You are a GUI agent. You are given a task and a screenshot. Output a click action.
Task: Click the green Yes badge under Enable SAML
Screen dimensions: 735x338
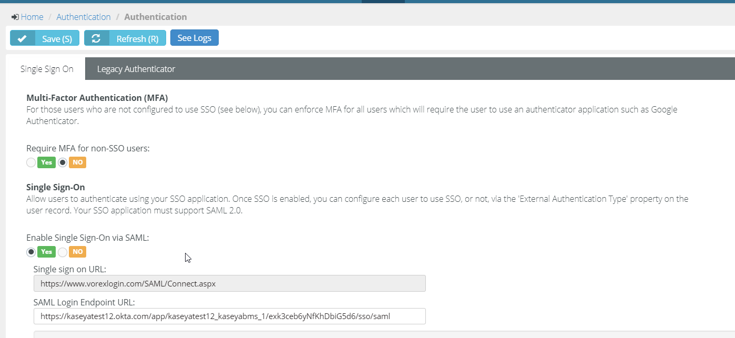tap(47, 252)
